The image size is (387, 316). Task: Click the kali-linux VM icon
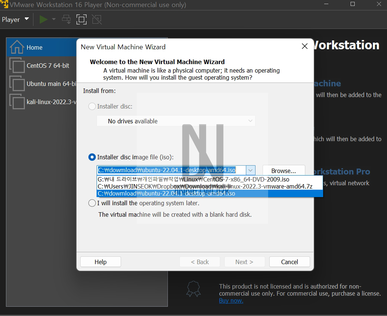17,102
